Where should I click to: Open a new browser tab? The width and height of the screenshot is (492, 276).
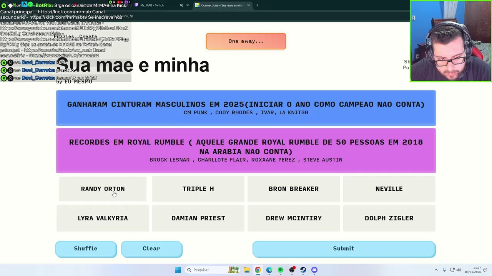(x=258, y=5)
